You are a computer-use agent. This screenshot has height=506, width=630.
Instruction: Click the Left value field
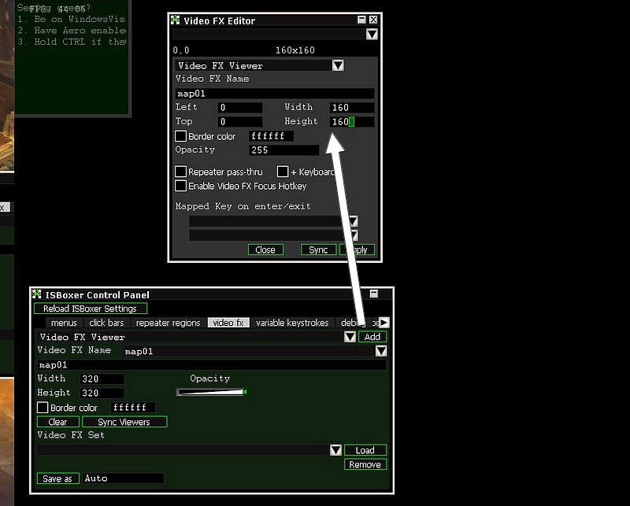click(240, 108)
